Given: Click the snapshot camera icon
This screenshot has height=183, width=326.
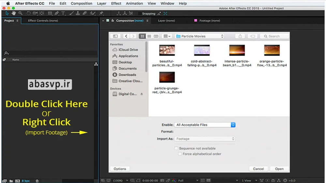Looking at the screenshot, I should click(x=162, y=180).
